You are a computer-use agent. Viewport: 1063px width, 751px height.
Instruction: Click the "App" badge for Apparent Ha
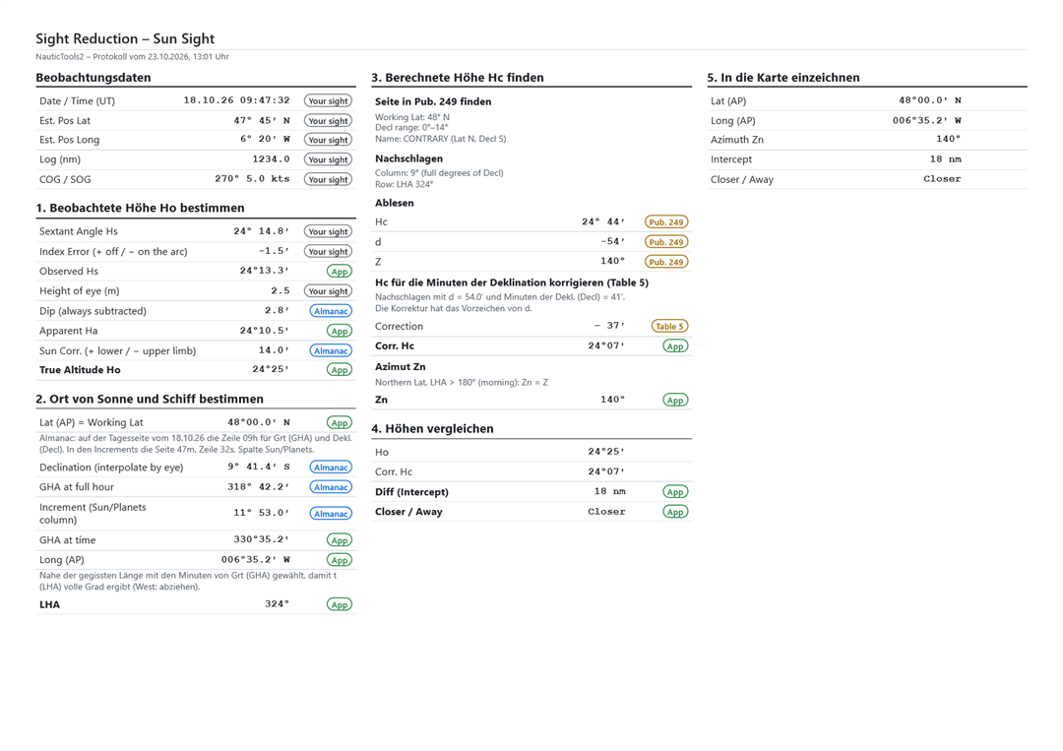click(x=340, y=331)
